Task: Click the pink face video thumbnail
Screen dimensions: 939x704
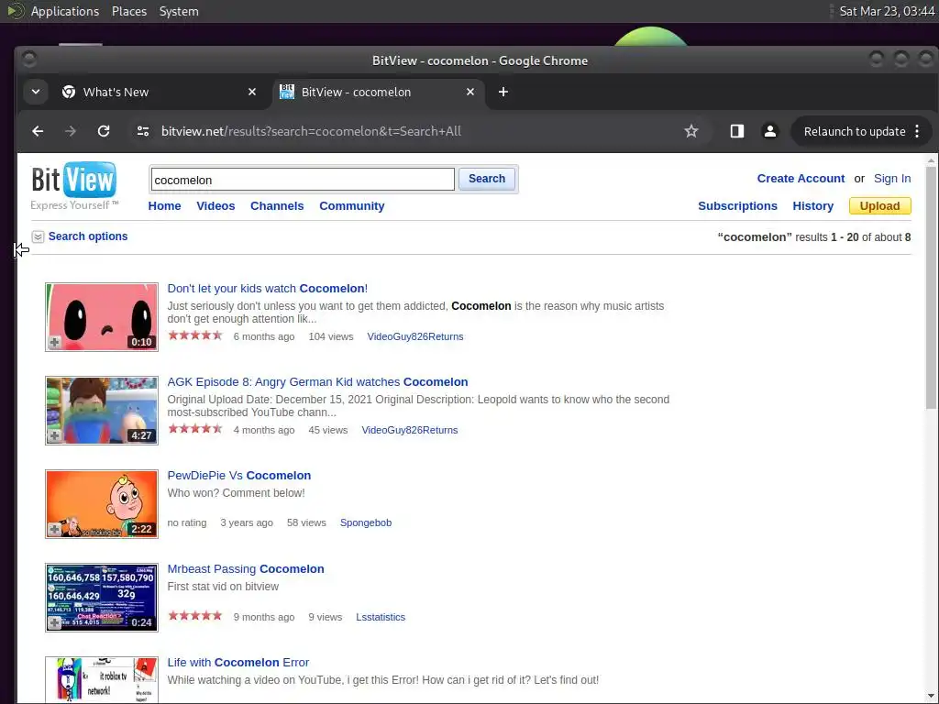Action: click(x=102, y=316)
